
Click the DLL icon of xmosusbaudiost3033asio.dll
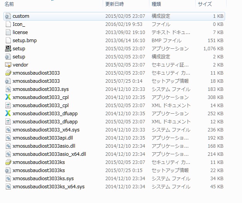coord(8,146)
